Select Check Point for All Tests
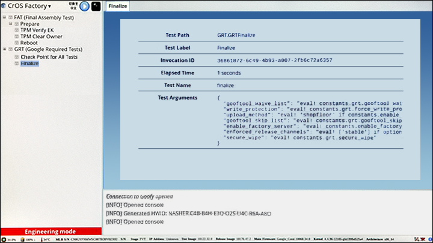 click(x=49, y=57)
